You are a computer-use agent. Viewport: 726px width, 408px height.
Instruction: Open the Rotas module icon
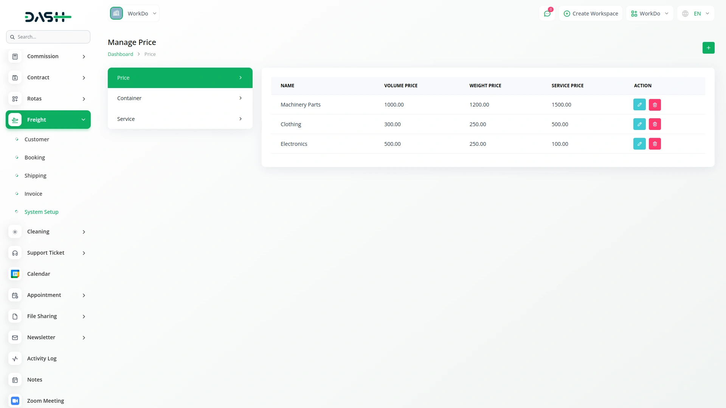[15, 99]
